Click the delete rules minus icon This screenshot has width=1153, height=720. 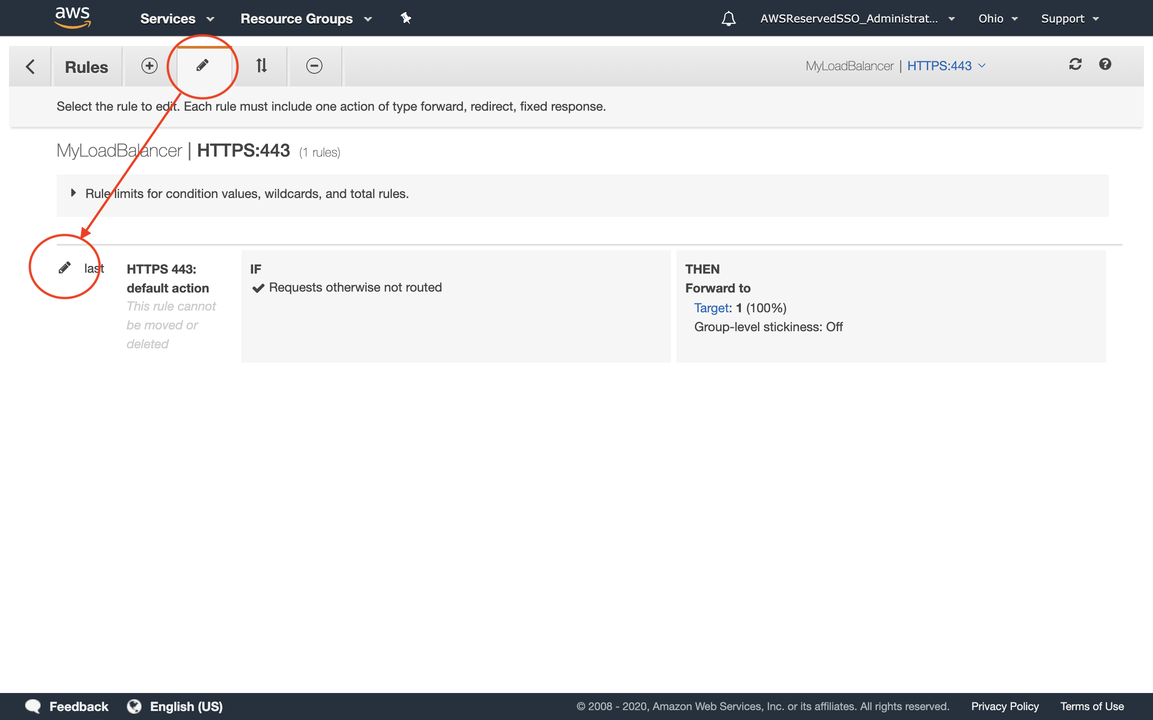click(x=314, y=66)
